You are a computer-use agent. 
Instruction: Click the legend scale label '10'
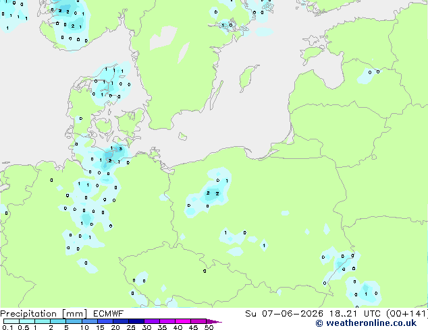[x=84, y=327]
